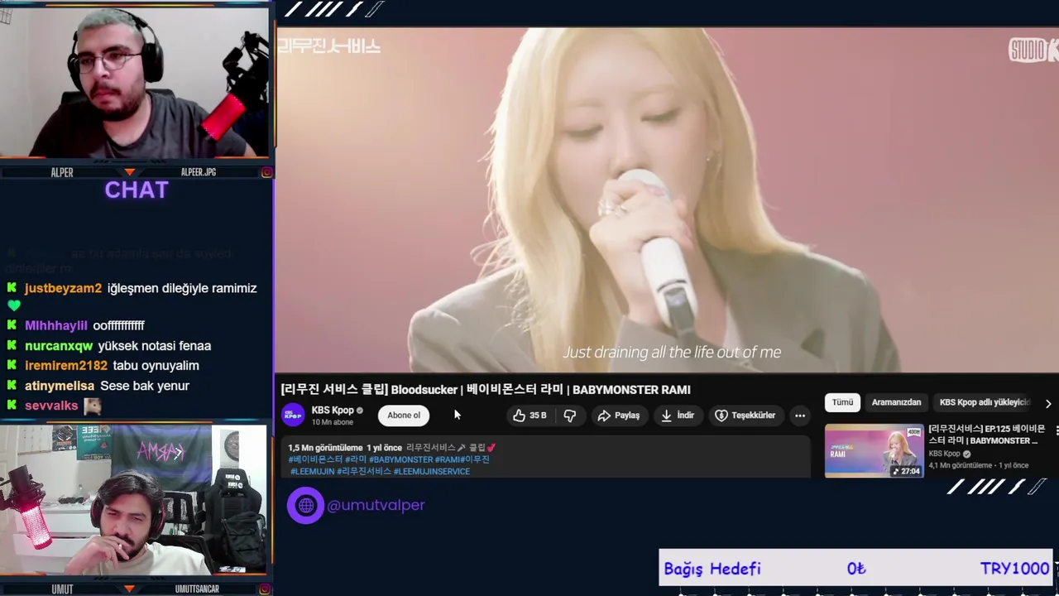
Task: Click username iremirem2182 in chat
Action: click(66, 366)
